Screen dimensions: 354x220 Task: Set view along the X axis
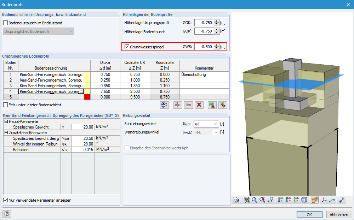point(280,200)
